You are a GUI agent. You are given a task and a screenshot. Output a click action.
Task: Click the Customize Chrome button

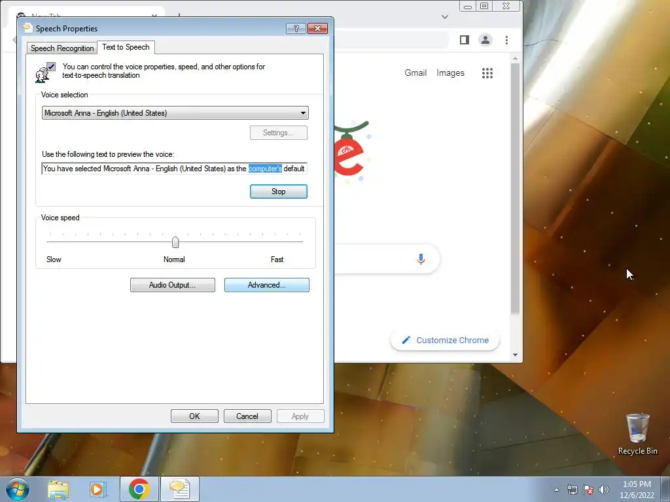click(x=445, y=340)
